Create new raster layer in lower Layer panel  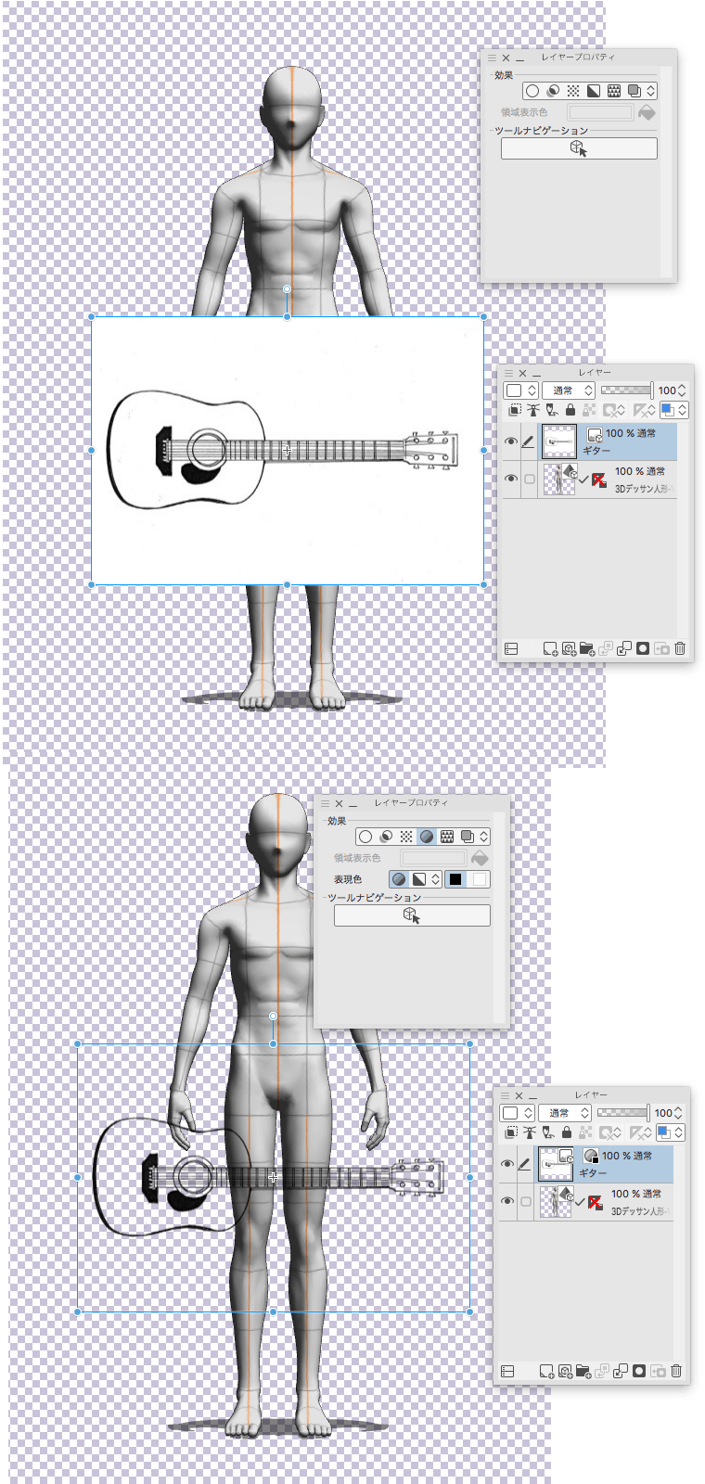pyautogui.click(x=545, y=1371)
